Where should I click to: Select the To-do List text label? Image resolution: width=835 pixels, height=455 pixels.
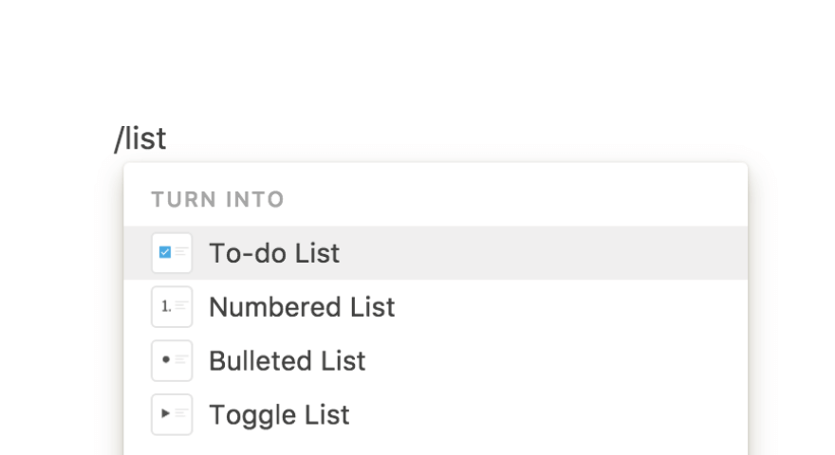click(273, 253)
